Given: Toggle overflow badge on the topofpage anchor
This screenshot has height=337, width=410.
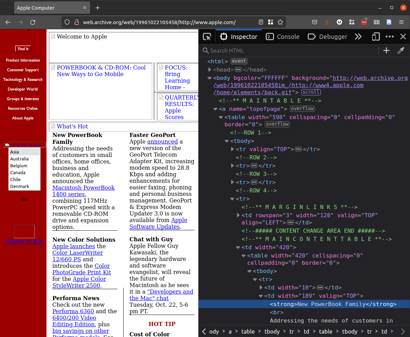Looking at the screenshot, I should pyautogui.click(x=302, y=108).
